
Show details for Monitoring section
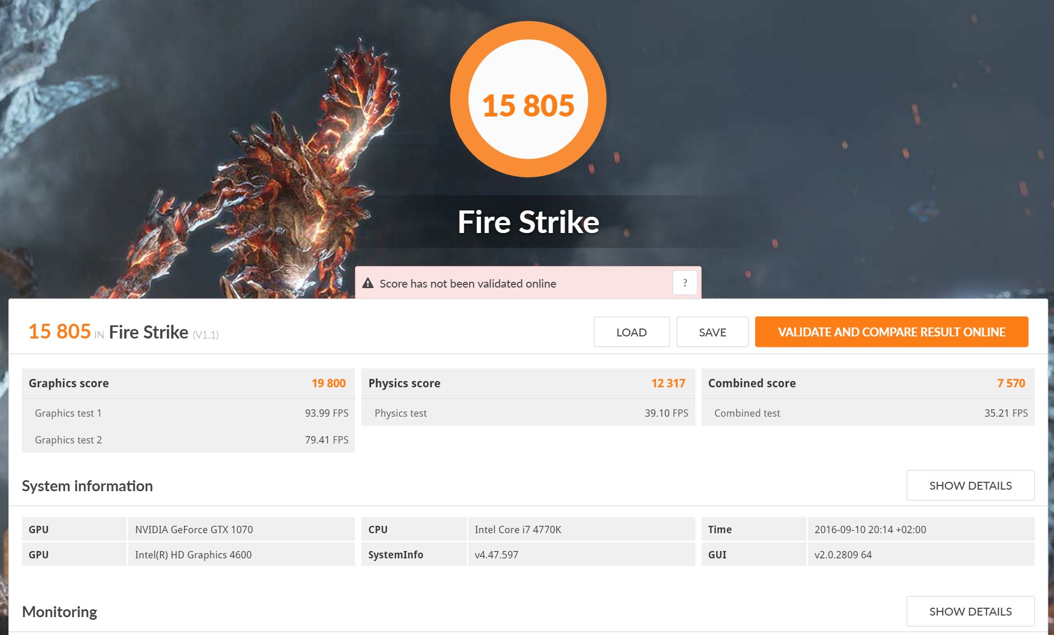click(x=970, y=611)
